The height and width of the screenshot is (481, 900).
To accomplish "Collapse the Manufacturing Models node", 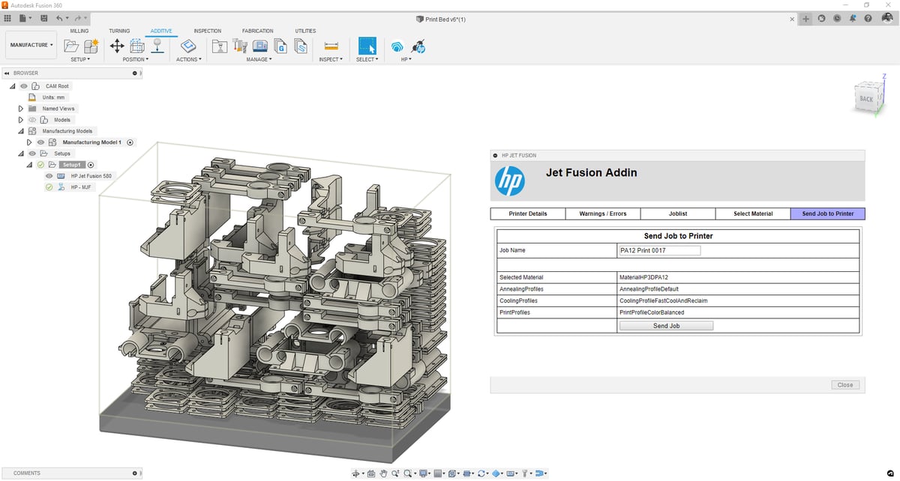I will point(21,131).
